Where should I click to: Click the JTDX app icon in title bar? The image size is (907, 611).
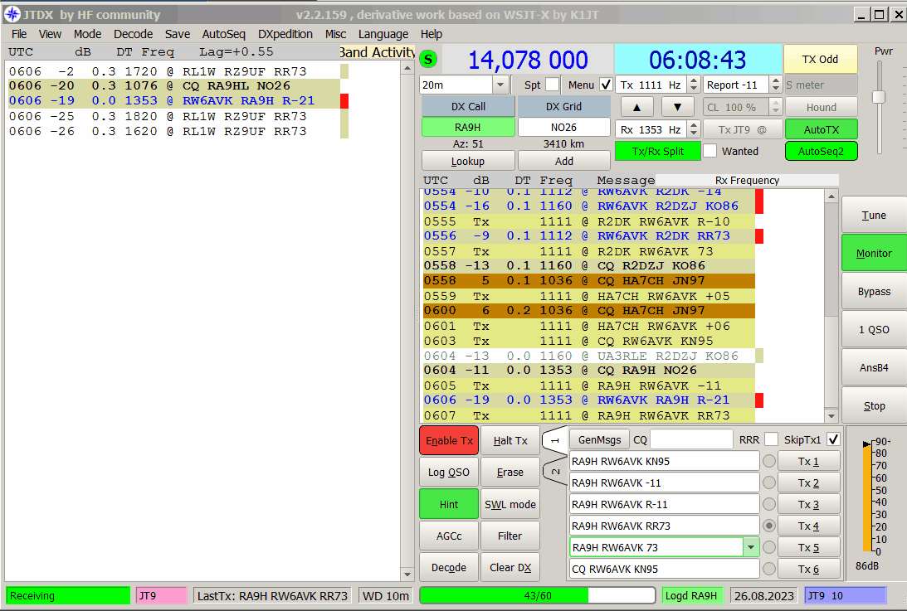12,14
